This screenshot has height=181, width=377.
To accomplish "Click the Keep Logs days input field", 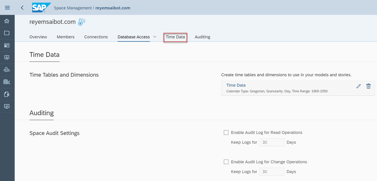I will [x=272, y=142].
